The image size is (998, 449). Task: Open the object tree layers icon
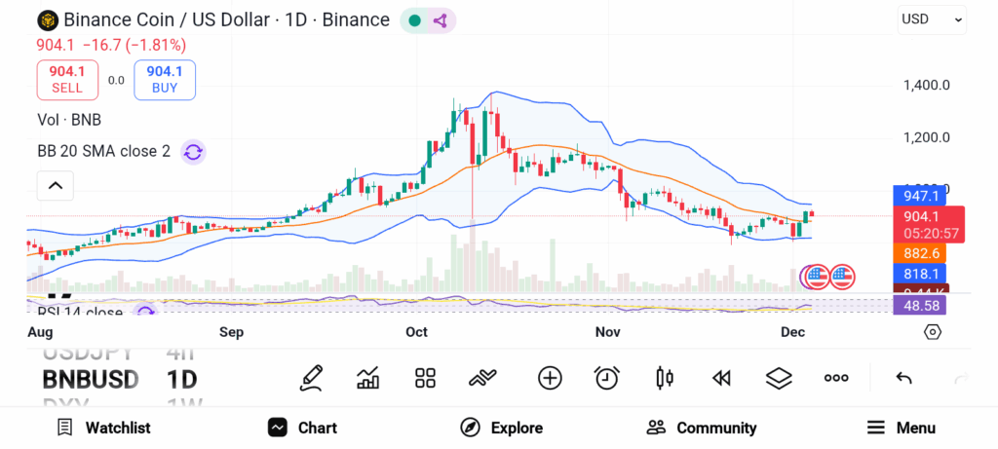(x=778, y=378)
